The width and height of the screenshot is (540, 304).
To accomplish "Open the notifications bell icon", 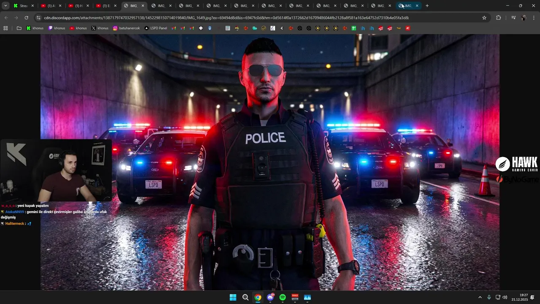I will (532, 297).
